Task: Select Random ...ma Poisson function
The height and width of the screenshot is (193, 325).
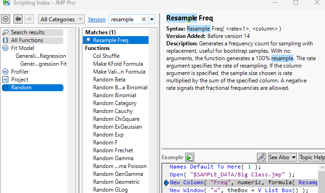Action: [x=119, y=166]
